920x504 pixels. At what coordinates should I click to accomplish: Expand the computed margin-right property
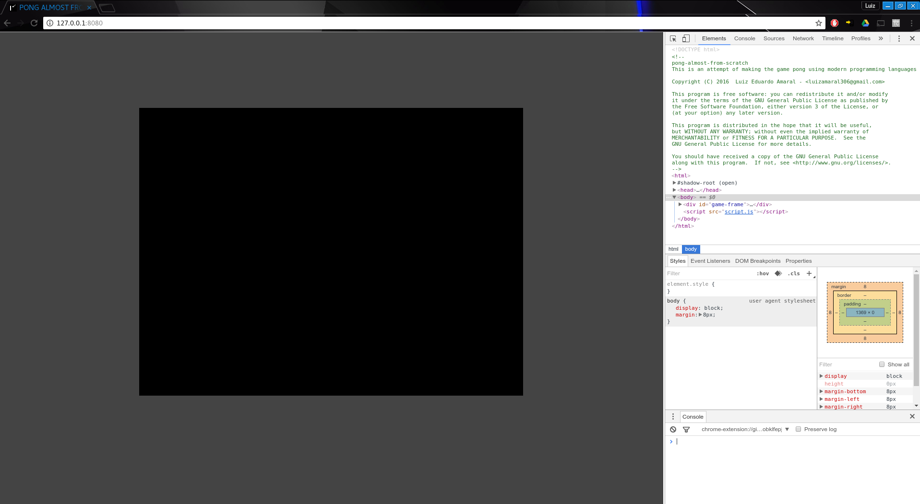[x=821, y=407]
